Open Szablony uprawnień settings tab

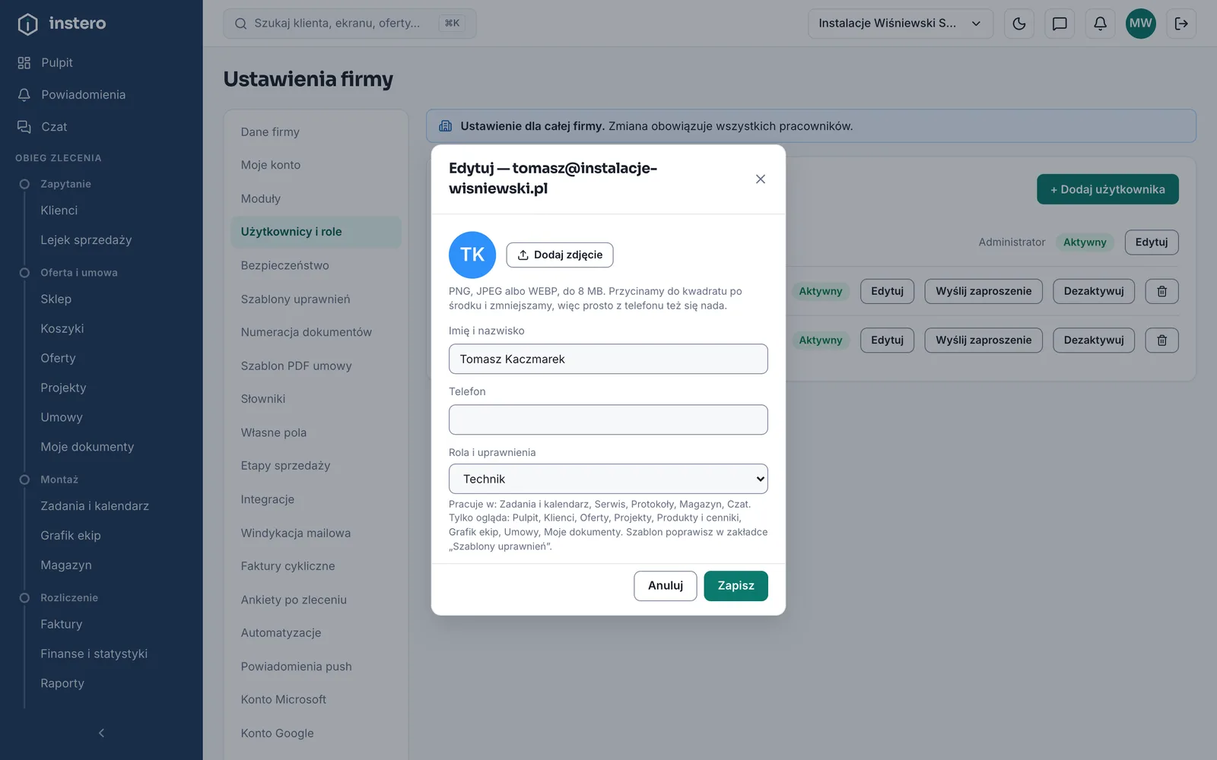(x=316, y=299)
